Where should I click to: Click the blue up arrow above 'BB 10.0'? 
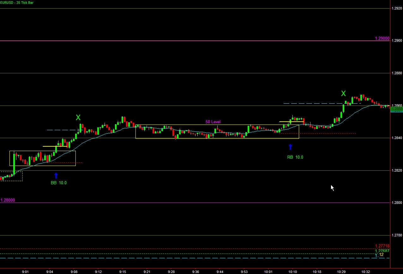[x=56, y=175]
